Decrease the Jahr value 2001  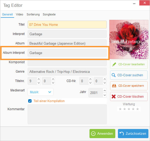pyautogui.click(x=105, y=95)
